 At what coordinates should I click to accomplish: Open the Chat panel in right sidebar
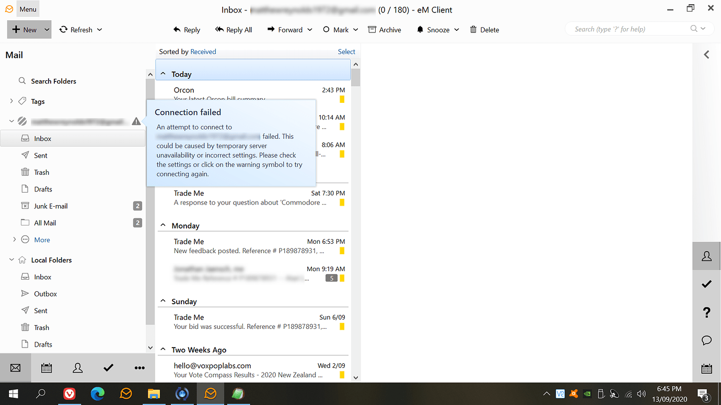706,340
